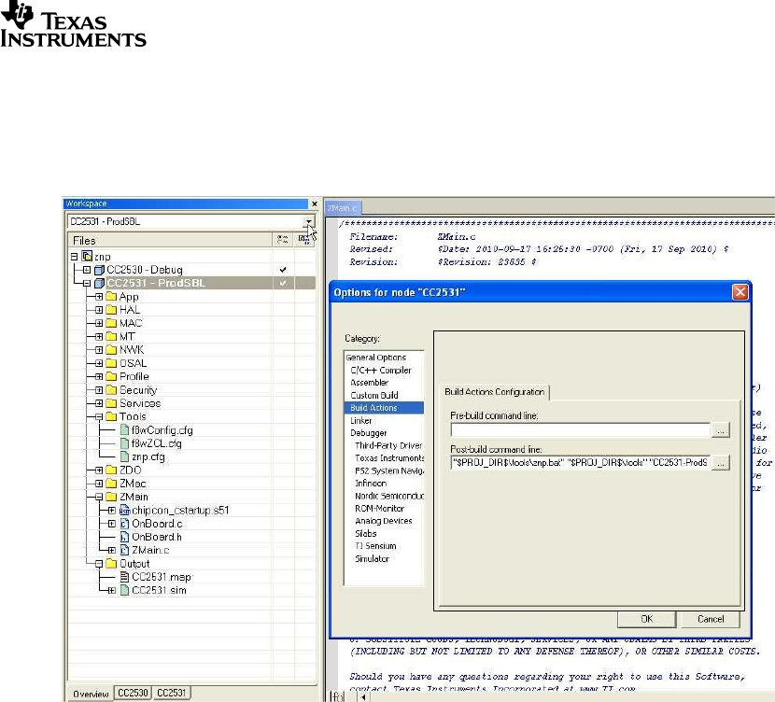Select C/C++ Compiler category

click(x=381, y=370)
